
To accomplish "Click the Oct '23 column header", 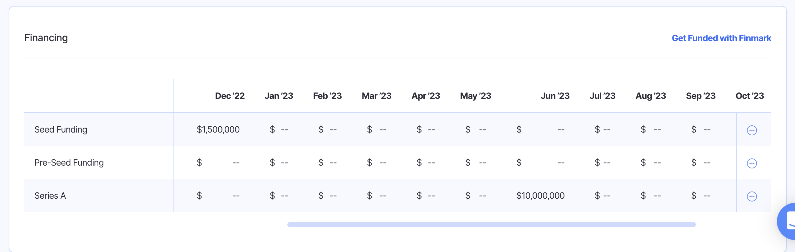I will click(749, 96).
